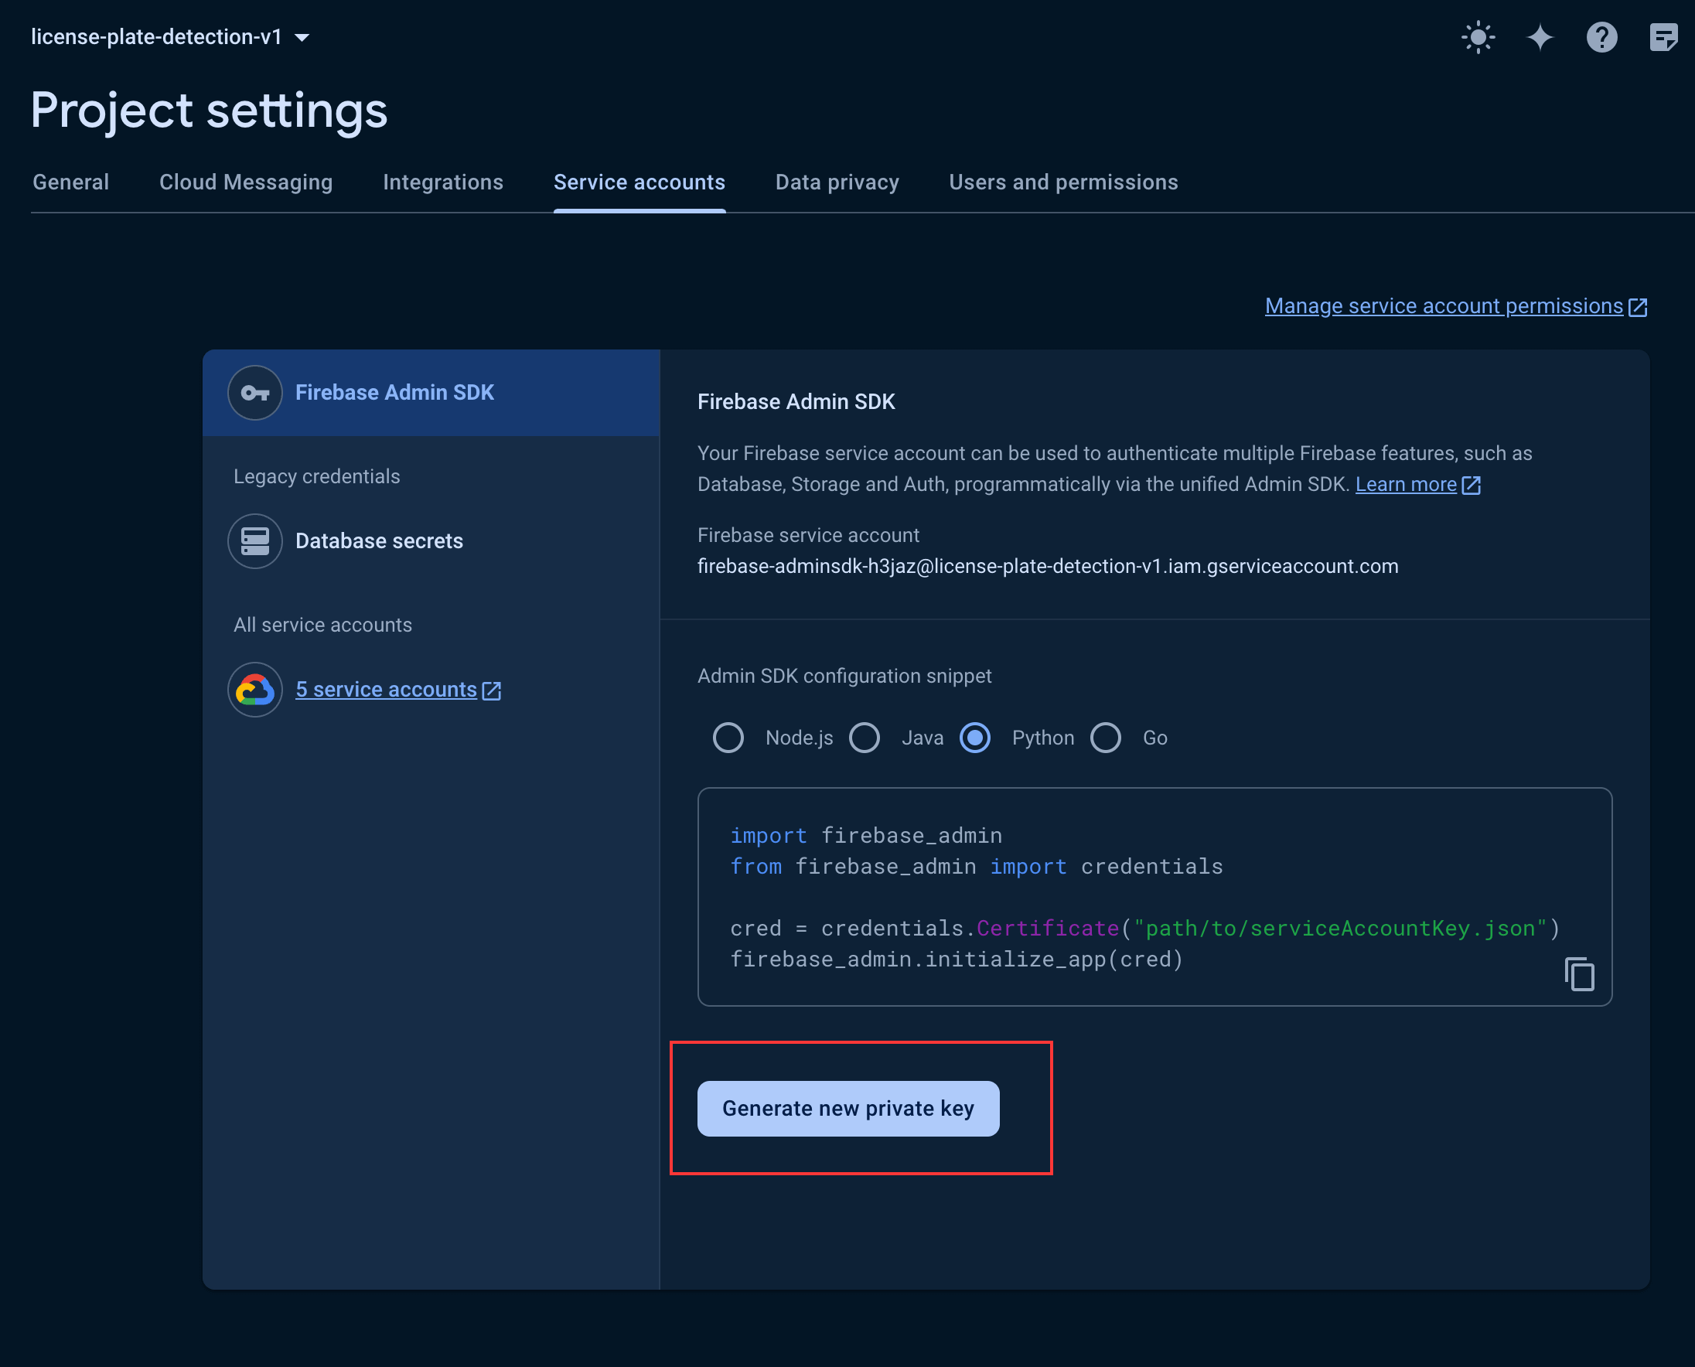Select the Java radio button

click(x=864, y=738)
